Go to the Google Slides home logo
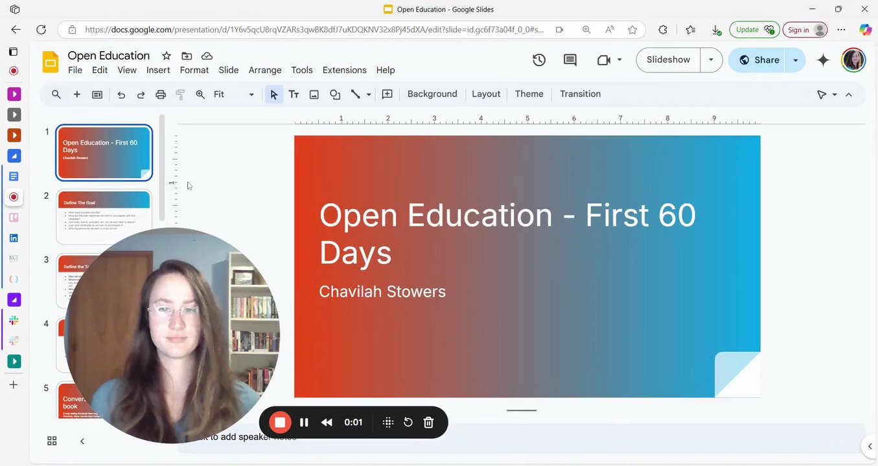The image size is (878, 466). tap(51, 62)
